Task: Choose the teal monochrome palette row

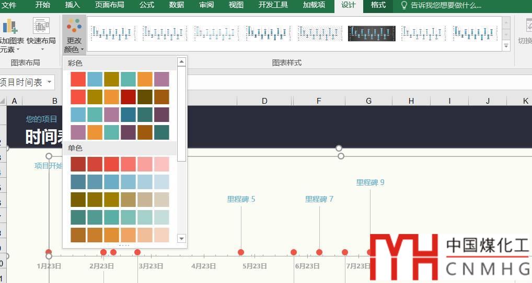Action: (x=120, y=217)
